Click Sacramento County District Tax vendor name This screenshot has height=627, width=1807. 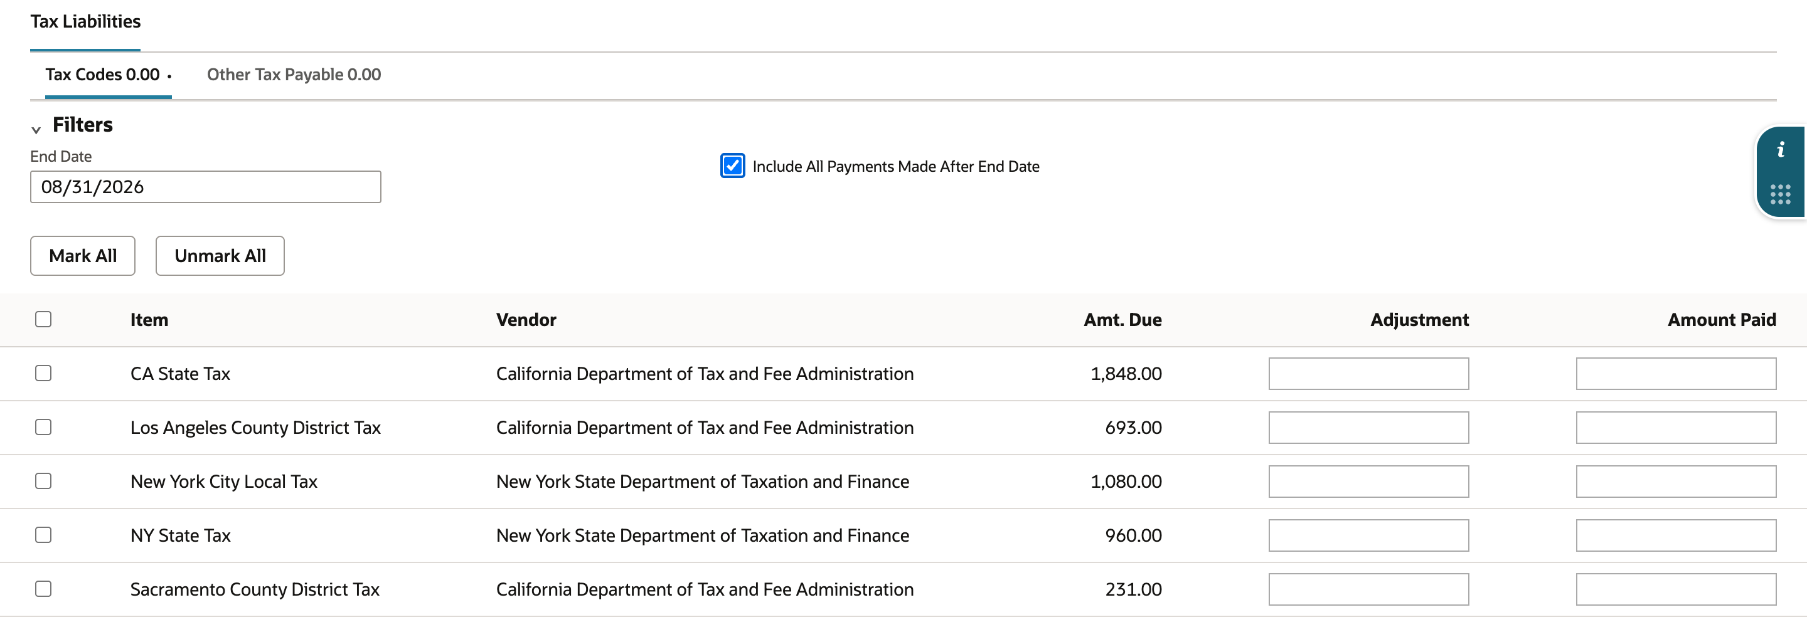click(x=704, y=590)
